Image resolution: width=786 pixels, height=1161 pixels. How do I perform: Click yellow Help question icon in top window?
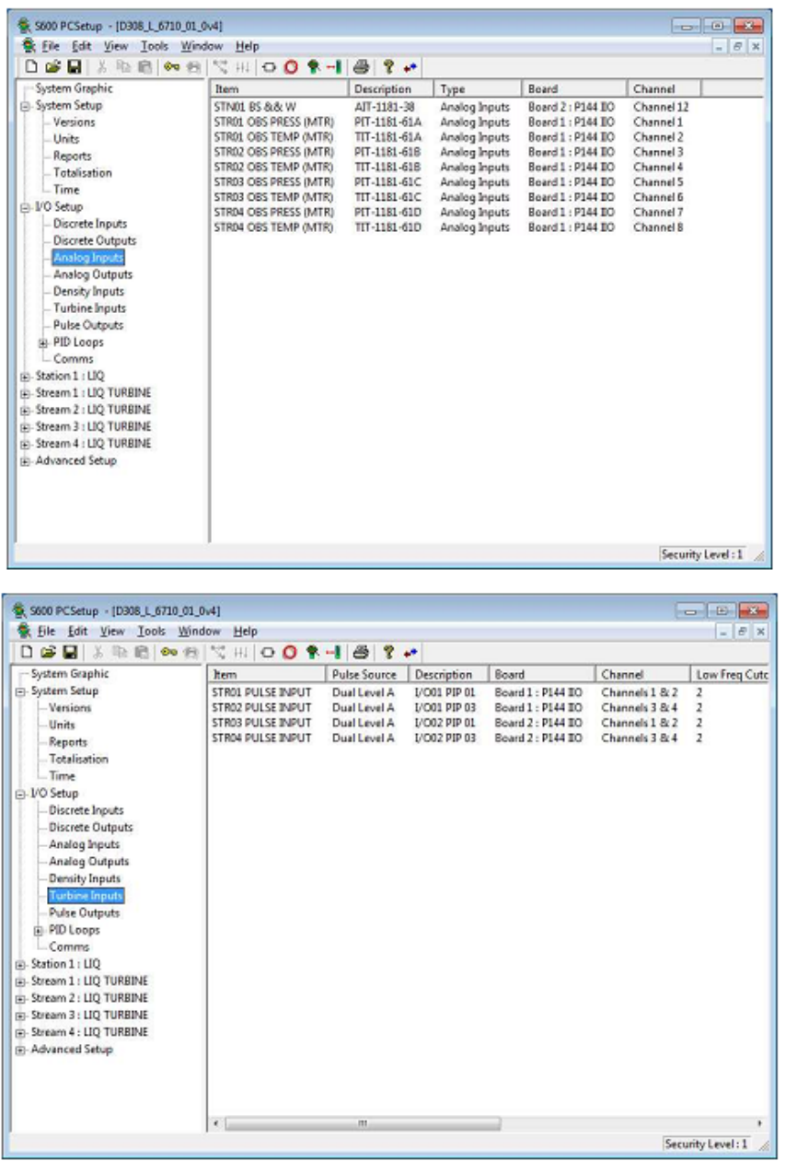[390, 66]
